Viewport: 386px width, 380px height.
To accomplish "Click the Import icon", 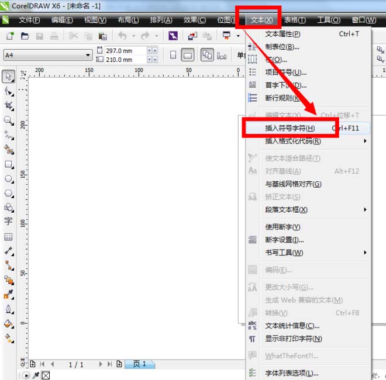I will point(192,36).
